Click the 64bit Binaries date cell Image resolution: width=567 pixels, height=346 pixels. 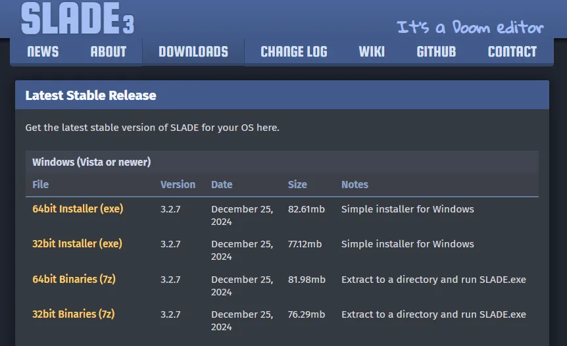pos(242,285)
